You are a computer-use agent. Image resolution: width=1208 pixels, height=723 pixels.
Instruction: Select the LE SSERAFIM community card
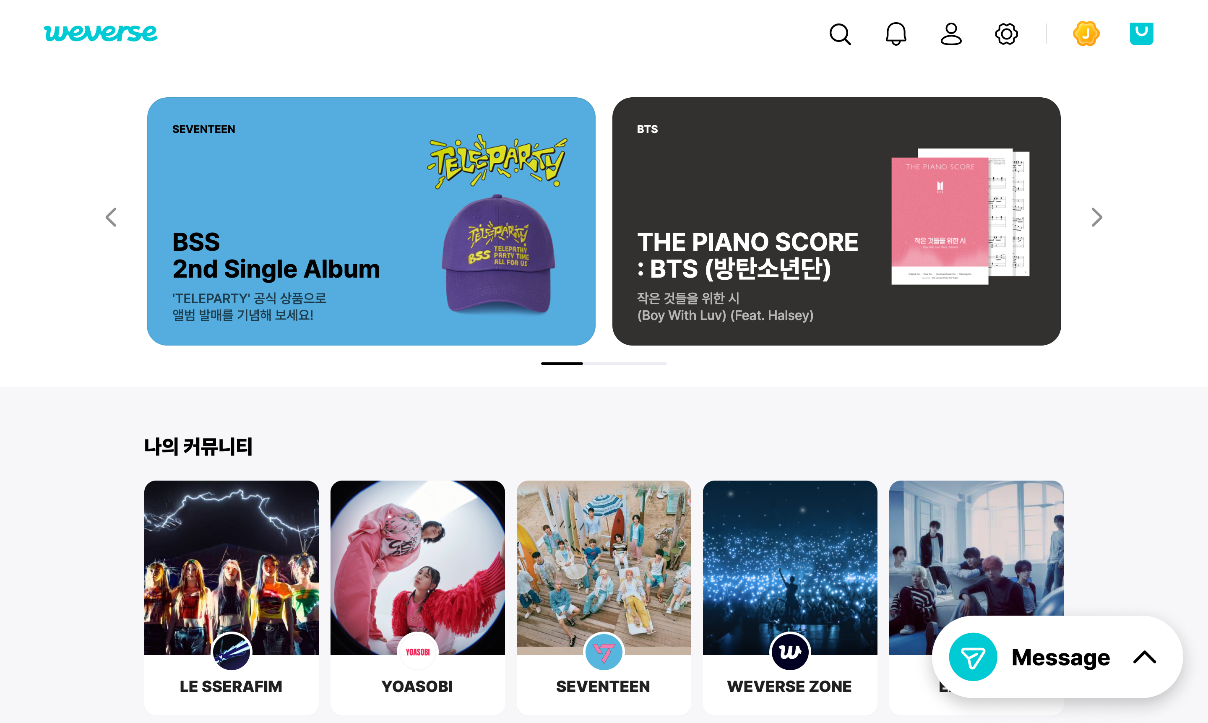[232, 597]
